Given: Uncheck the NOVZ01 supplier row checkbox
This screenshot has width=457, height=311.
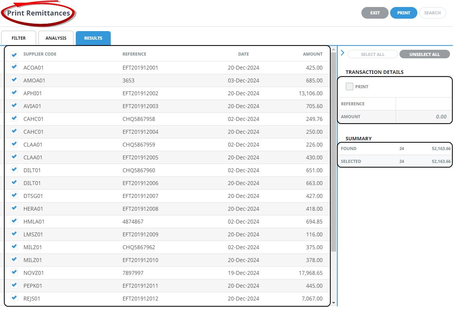Looking at the screenshot, I should coord(14,272).
